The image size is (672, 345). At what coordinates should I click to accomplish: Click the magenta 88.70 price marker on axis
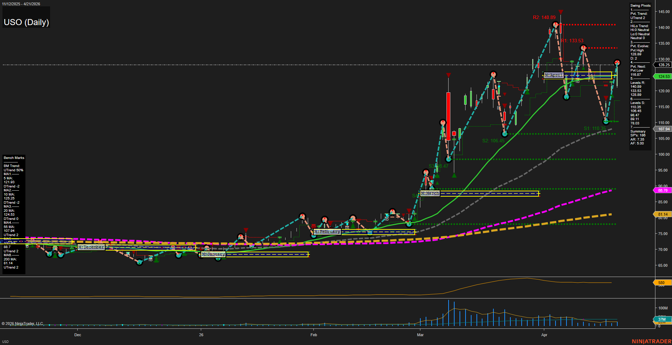tap(662, 190)
